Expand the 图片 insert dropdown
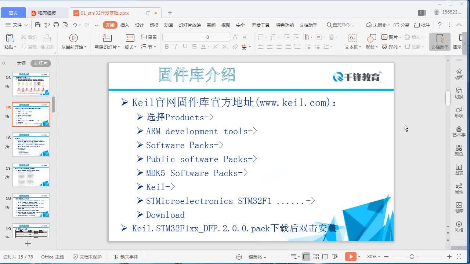This screenshot has width=470, height=264. click(400, 37)
